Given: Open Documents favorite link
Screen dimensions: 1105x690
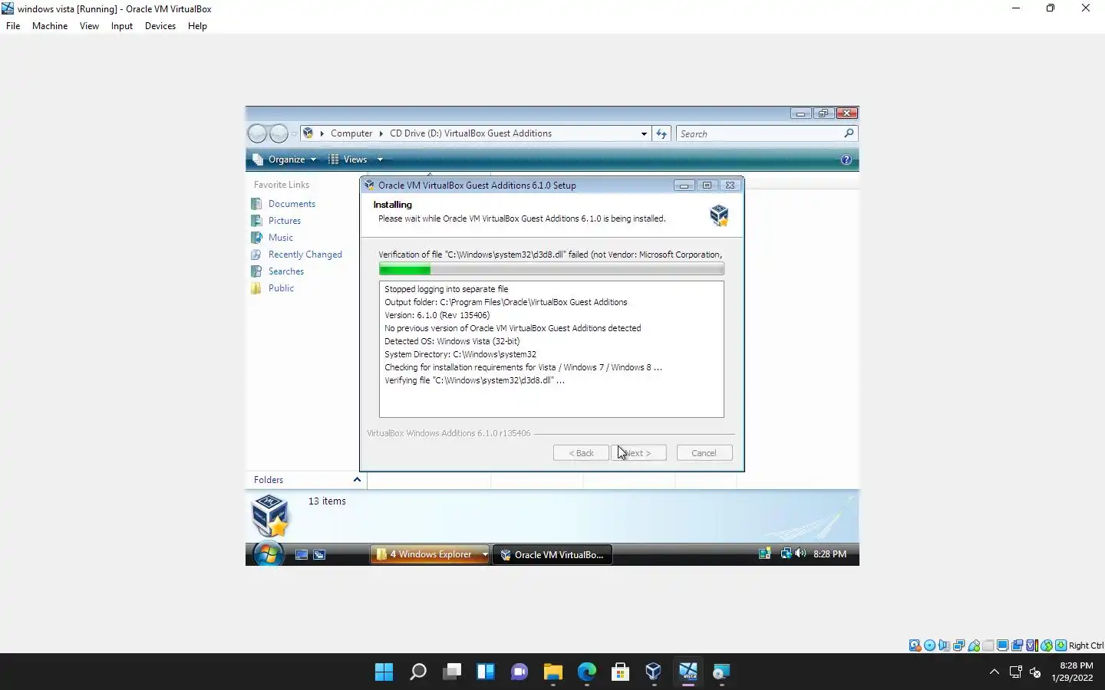Looking at the screenshot, I should (292, 204).
